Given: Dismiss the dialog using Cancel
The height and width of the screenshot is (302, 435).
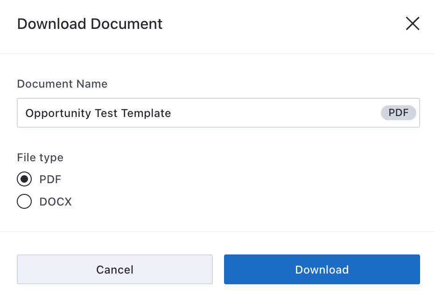Looking at the screenshot, I should pos(115,269).
